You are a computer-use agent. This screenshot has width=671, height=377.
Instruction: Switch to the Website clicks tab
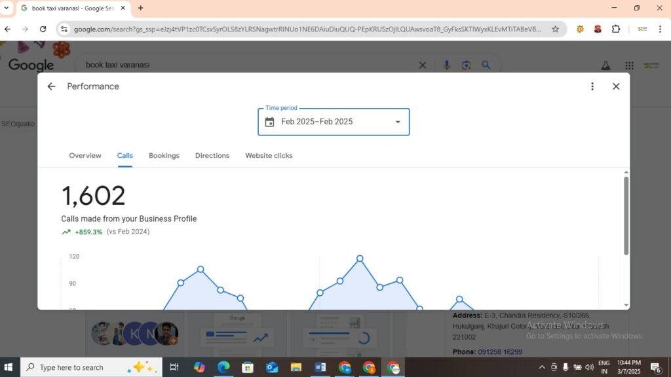coord(269,155)
